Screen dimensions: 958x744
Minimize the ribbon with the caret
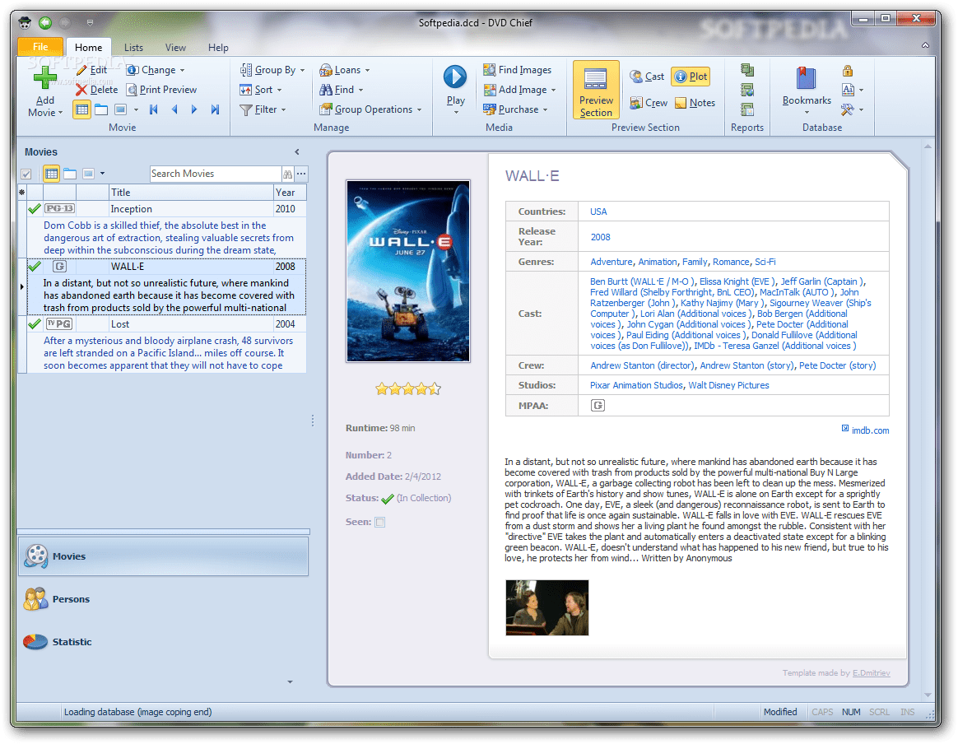pyautogui.click(x=926, y=45)
